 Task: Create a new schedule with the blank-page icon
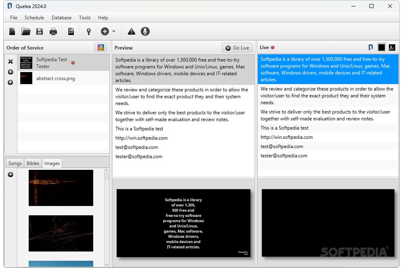(12, 31)
